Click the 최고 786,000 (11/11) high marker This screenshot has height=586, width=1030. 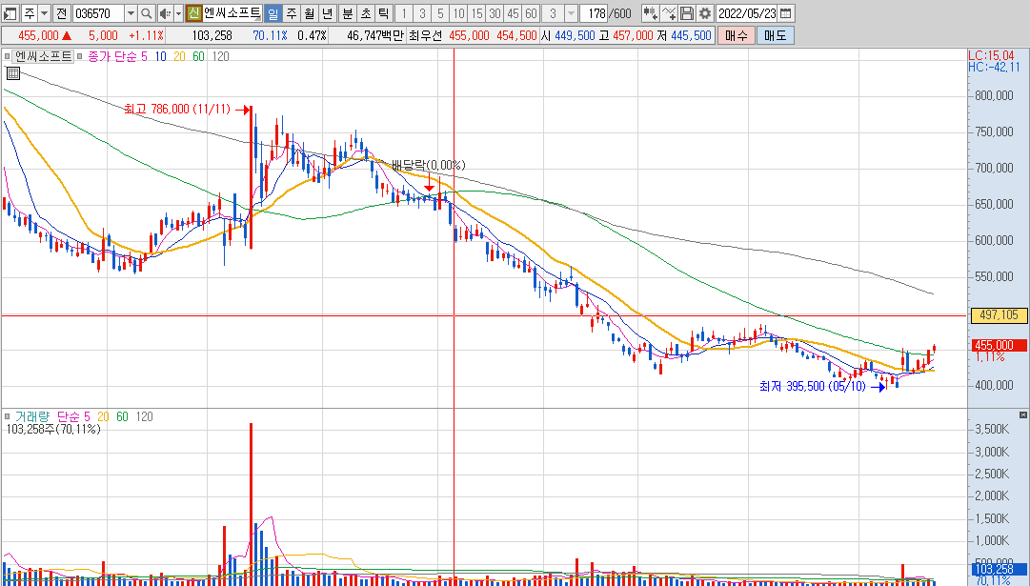tap(176, 109)
